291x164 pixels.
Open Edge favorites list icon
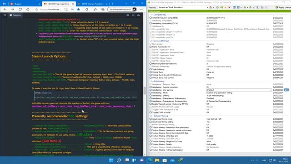pos(95,9)
